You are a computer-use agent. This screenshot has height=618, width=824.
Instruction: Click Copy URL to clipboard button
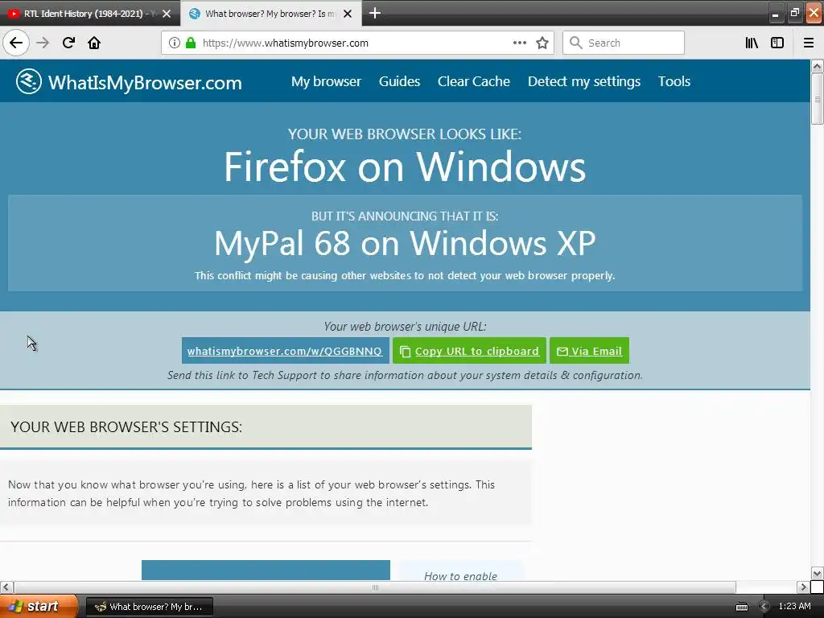click(x=469, y=351)
